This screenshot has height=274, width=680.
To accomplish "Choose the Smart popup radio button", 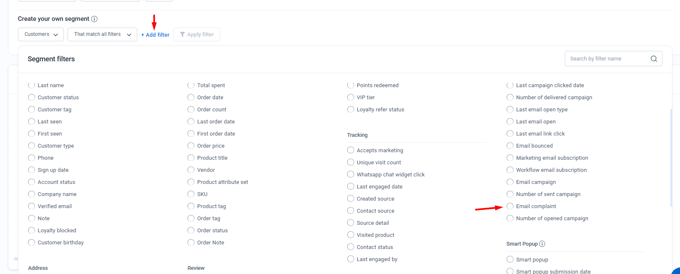I will (x=510, y=259).
